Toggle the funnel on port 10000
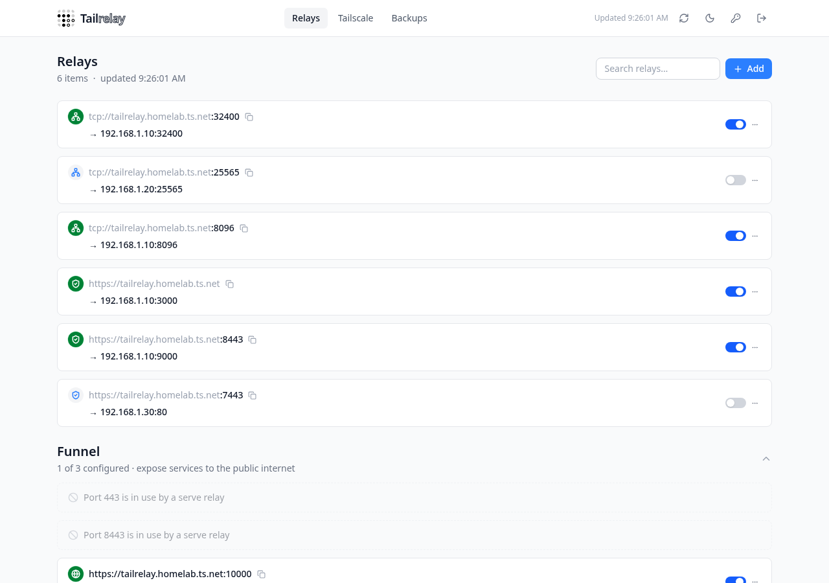 tap(736, 580)
